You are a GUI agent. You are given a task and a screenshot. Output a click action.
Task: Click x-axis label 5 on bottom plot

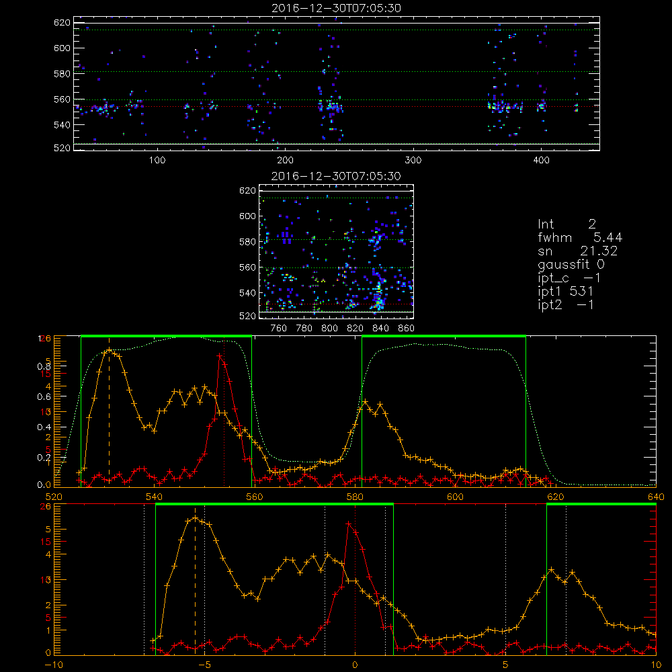pyautogui.click(x=505, y=665)
